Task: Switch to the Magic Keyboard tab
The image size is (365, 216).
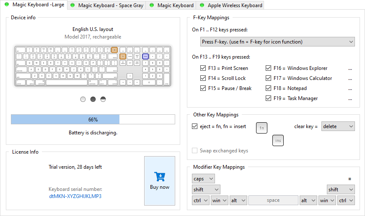Action: point(171,5)
